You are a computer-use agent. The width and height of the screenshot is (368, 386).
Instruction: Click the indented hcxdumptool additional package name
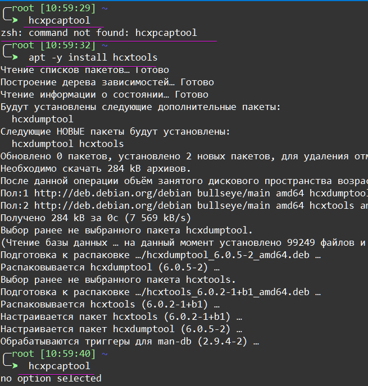42,119
